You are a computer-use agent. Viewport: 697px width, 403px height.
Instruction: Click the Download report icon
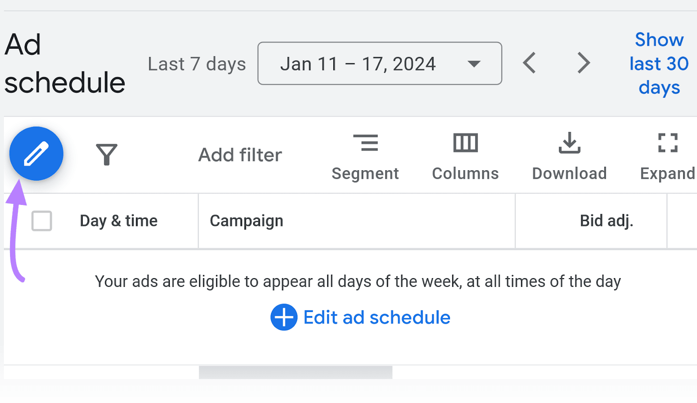[x=569, y=143]
